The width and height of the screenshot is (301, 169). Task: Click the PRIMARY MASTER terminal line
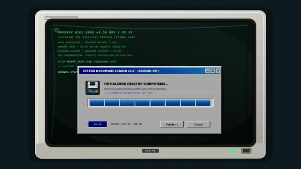[x=90, y=51]
